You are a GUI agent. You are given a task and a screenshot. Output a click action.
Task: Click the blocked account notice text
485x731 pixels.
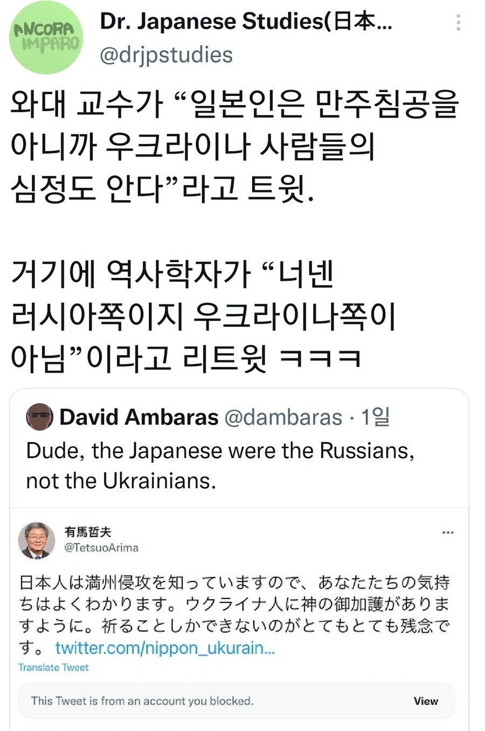142,701
